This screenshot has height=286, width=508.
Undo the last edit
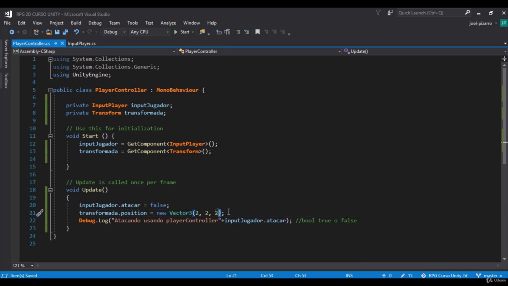click(x=76, y=32)
